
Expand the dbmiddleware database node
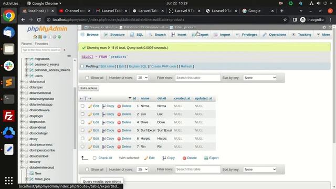click(22, 110)
